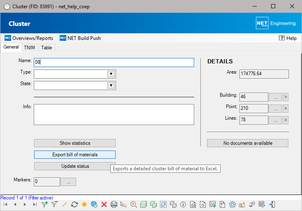Image resolution: width=302 pixels, height=211 pixels.
Task: Click the NET Engineering logo
Action: pos(276,23)
